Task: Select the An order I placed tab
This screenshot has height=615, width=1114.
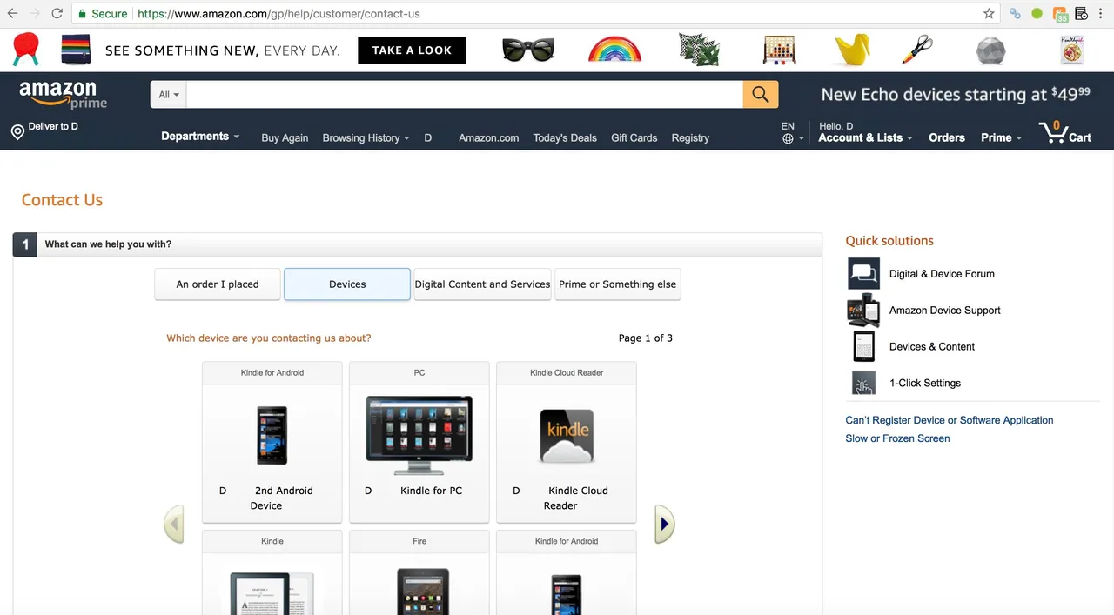Action: pos(218,284)
